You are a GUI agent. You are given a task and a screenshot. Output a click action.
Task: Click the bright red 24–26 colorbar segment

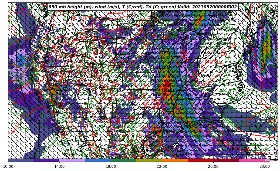click(x=200, y=160)
